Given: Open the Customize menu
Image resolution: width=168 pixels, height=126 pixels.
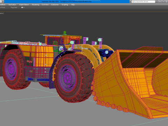Looking at the screenshot, I should tap(55, 5).
